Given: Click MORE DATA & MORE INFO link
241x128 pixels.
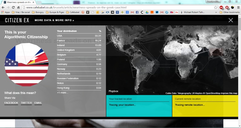Looking at the screenshot, I should [54, 20].
